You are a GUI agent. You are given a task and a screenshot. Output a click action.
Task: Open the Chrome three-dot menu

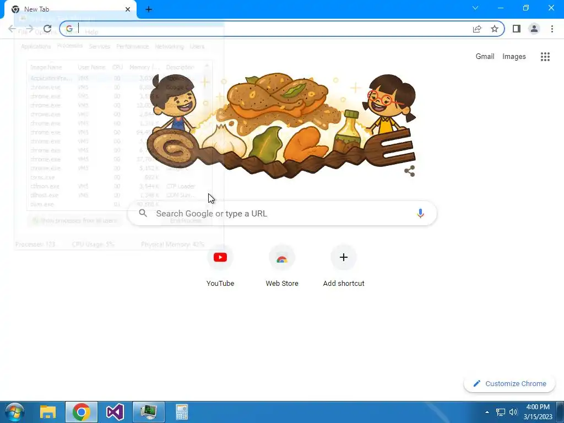point(552,29)
